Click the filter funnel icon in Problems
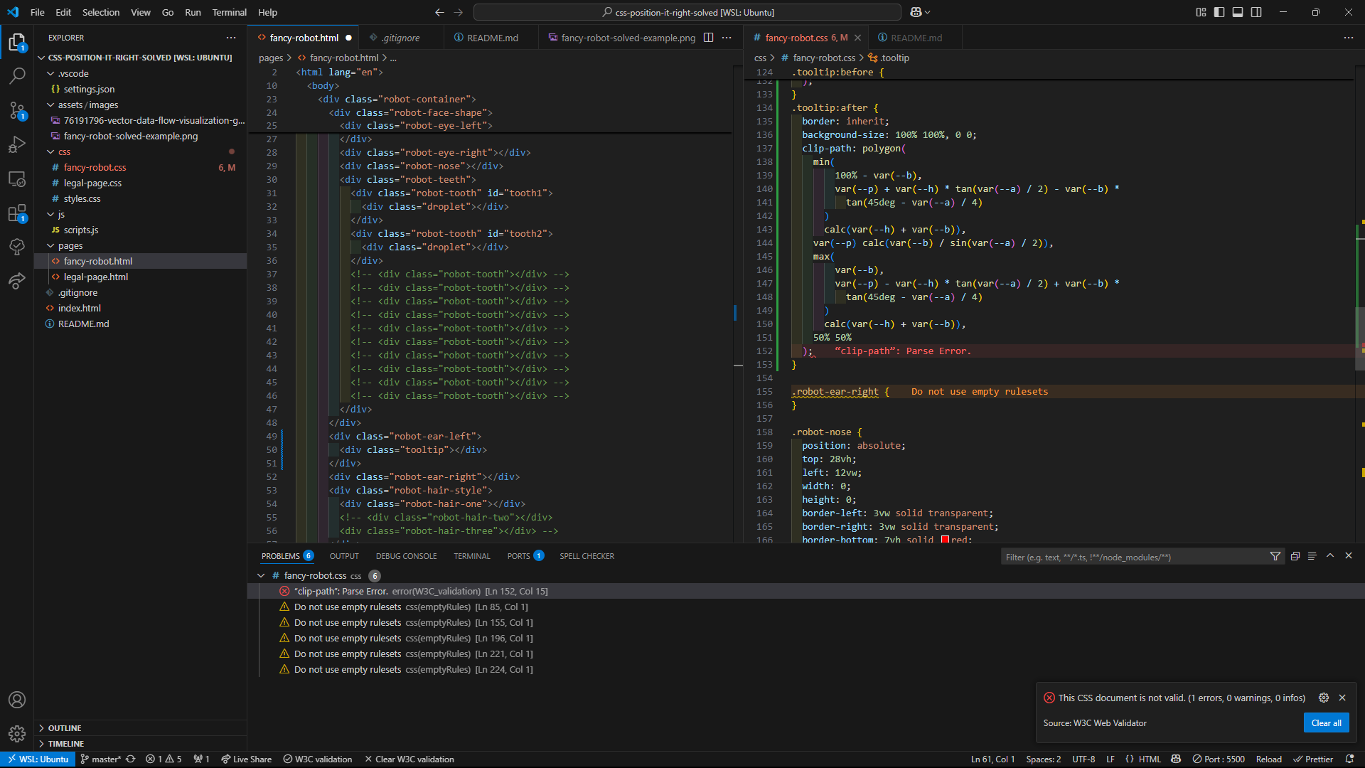1365x768 pixels. point(1275,557)
